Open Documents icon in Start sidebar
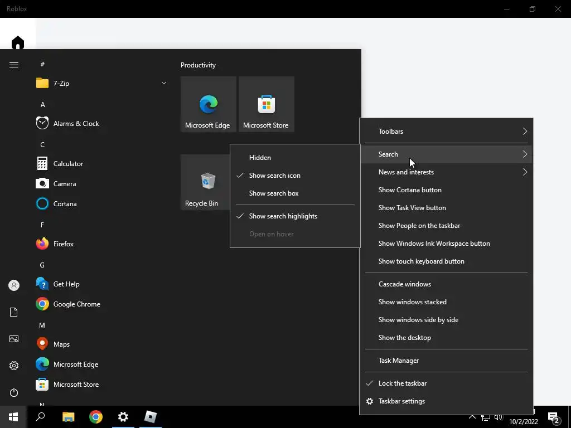Viewport: 571px width, 428px height. tap(14, 312)
